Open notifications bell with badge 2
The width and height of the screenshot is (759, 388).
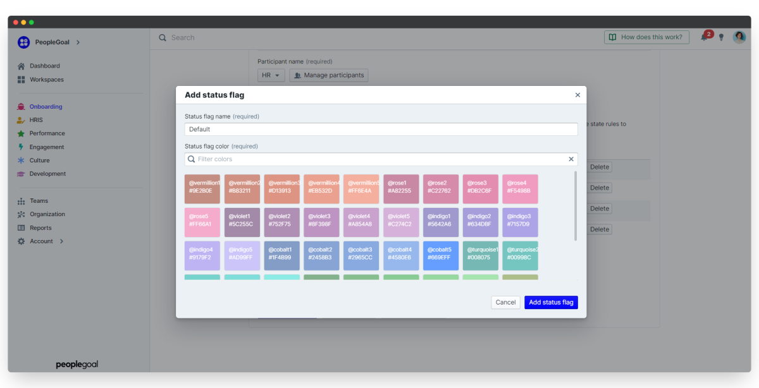pyautogui.click(x=706, y=36)
